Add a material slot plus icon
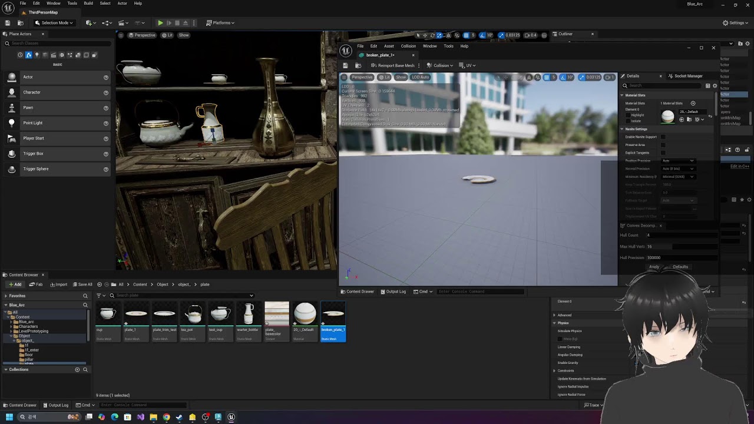Viewport: 754px width, 424px height. pyautogui.click(x=693, y=104)
